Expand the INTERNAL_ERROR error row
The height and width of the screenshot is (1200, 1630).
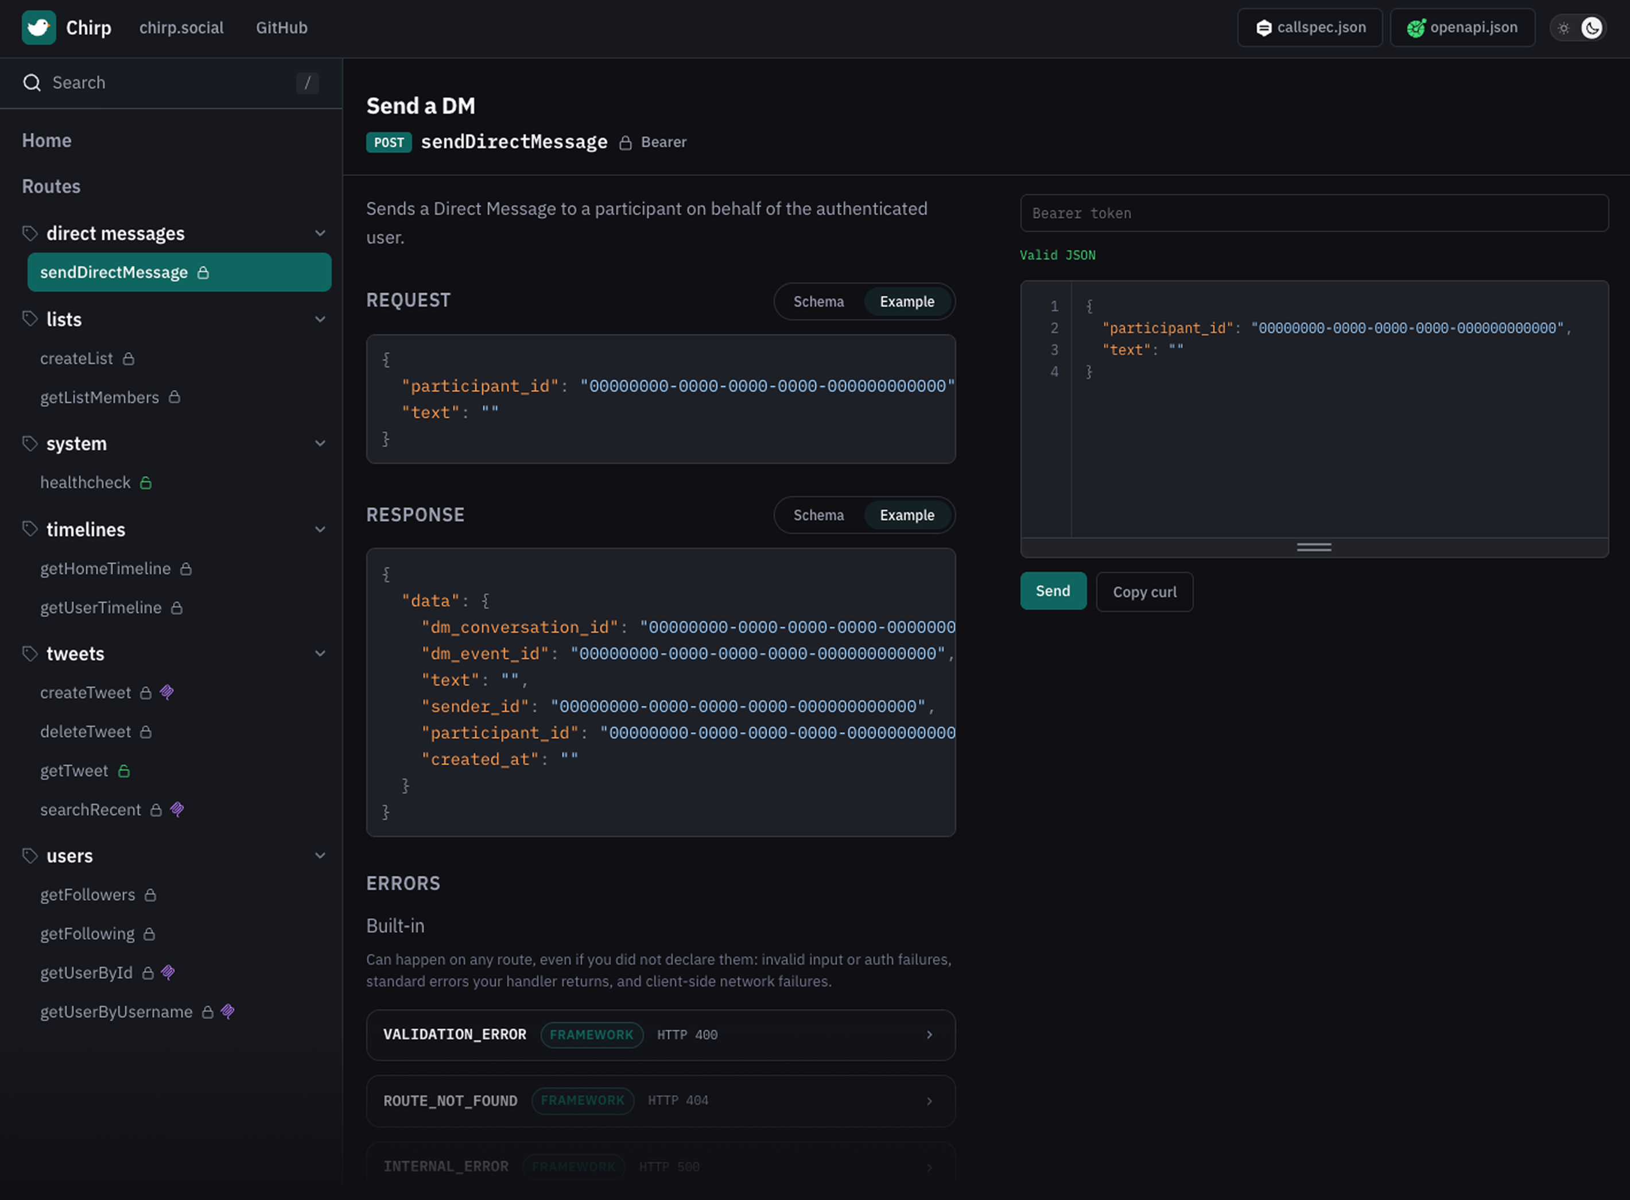661,1167
